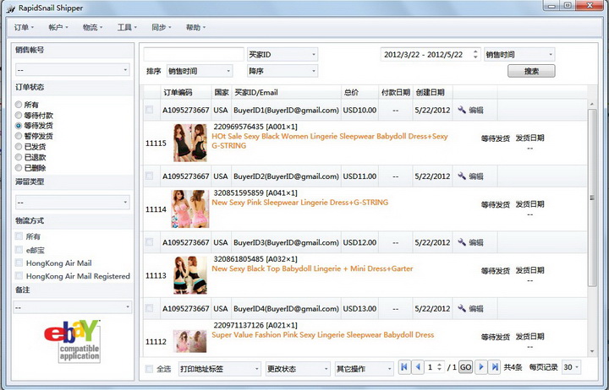Open New Sexy Pink Sleepwear Lingerie link

pyautogui.click(x=299, y=202)
